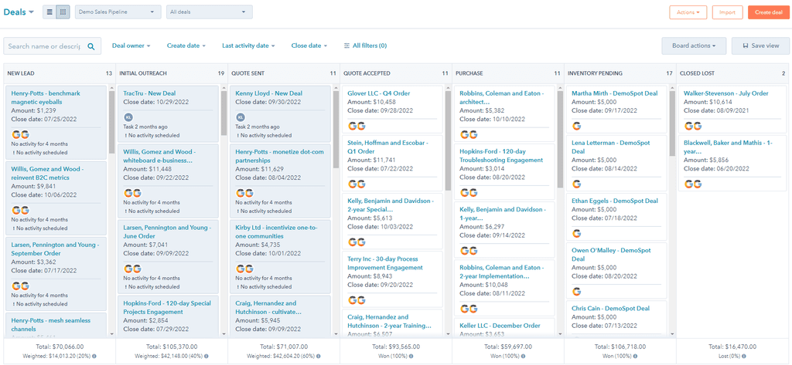Open Keller LLC - December Order deal
Image resolution: width=792 pixels, height=365 pixels.
point(500,326)
